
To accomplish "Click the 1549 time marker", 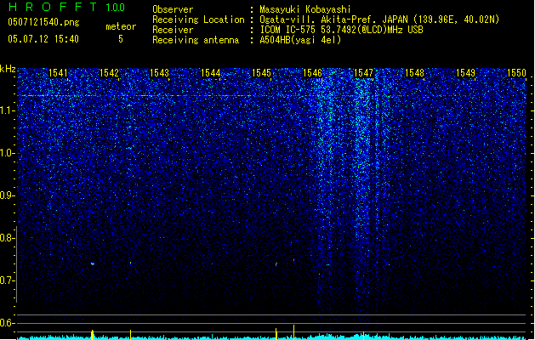I will click(466, 73).
